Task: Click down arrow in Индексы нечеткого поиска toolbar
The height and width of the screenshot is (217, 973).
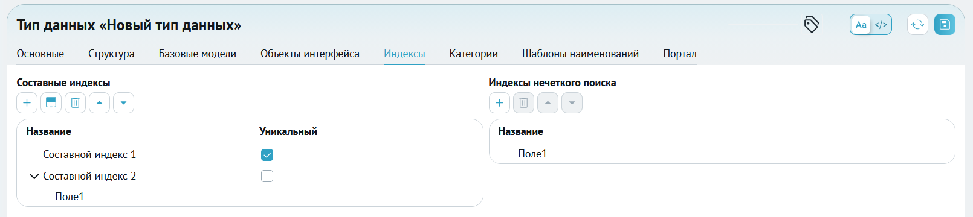Action: [572, 103]
